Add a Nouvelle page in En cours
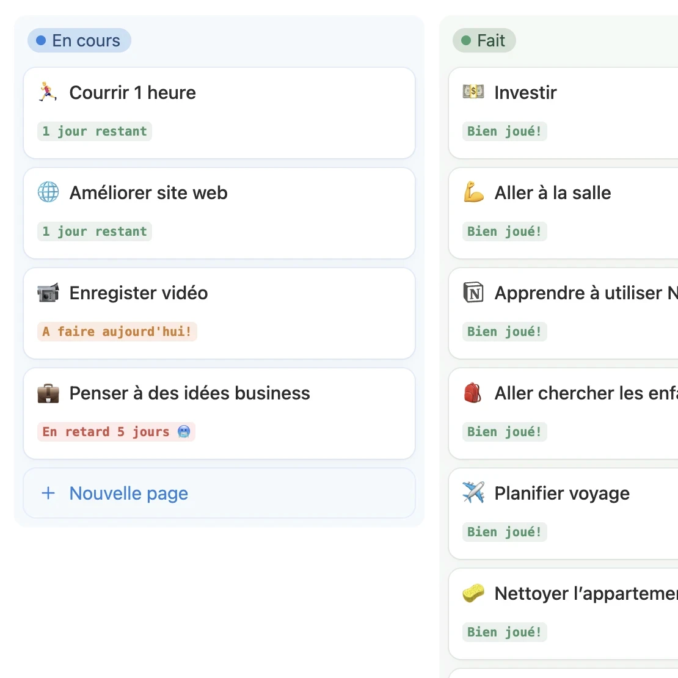 [x=219, y=493]
